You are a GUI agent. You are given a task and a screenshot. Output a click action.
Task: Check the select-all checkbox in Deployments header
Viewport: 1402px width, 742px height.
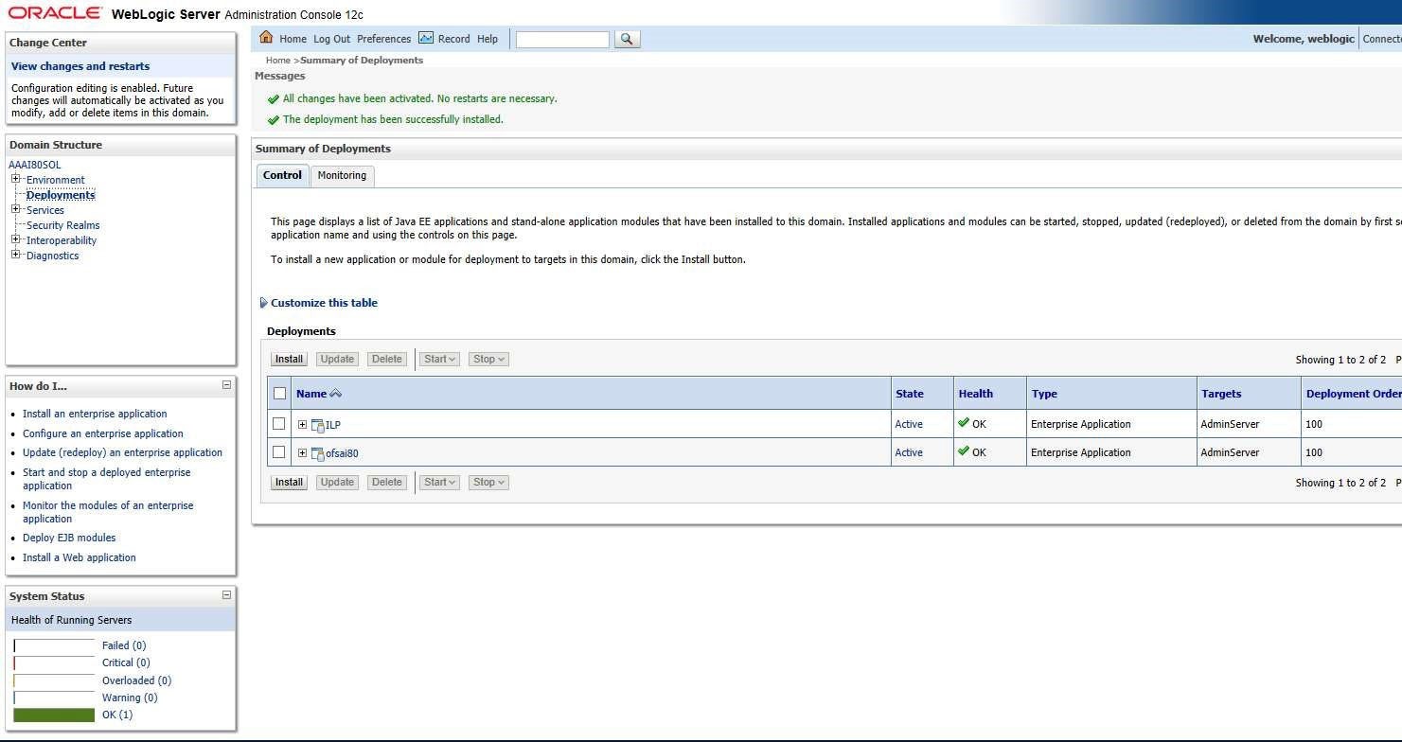278,393
